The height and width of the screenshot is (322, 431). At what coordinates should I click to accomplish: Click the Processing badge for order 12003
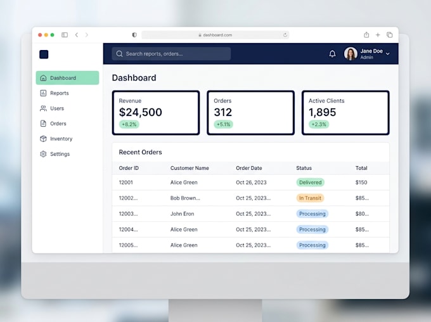pos(312,214)
